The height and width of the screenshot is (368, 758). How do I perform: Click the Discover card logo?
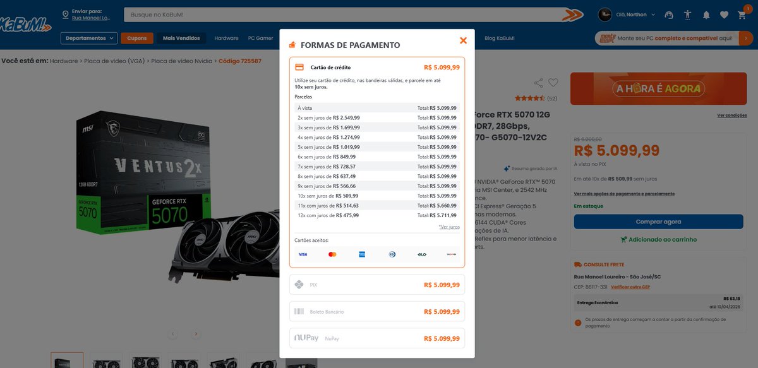pos(451,254)
